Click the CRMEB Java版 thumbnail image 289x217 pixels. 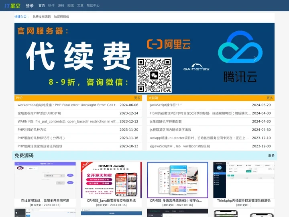[111, 180]
